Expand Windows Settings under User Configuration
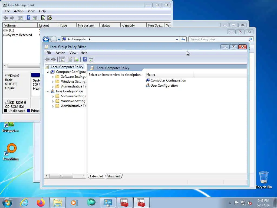The height and width of the screenshot is (208, 277). (x=53, y=101)
